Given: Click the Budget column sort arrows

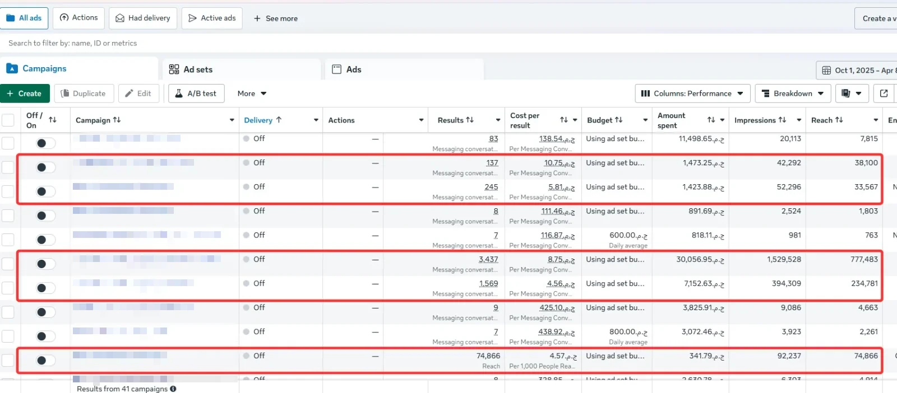Looking at the screenshot, I should (x=618, y=120).
